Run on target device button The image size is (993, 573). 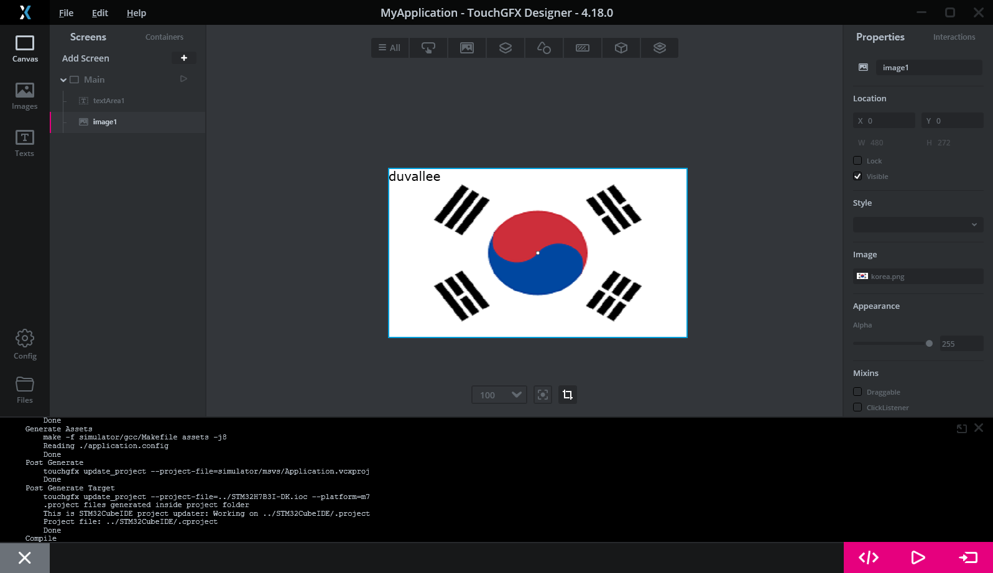coord(968,557)
